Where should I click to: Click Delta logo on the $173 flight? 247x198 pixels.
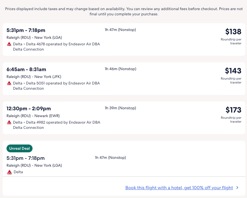pos(9,122)
